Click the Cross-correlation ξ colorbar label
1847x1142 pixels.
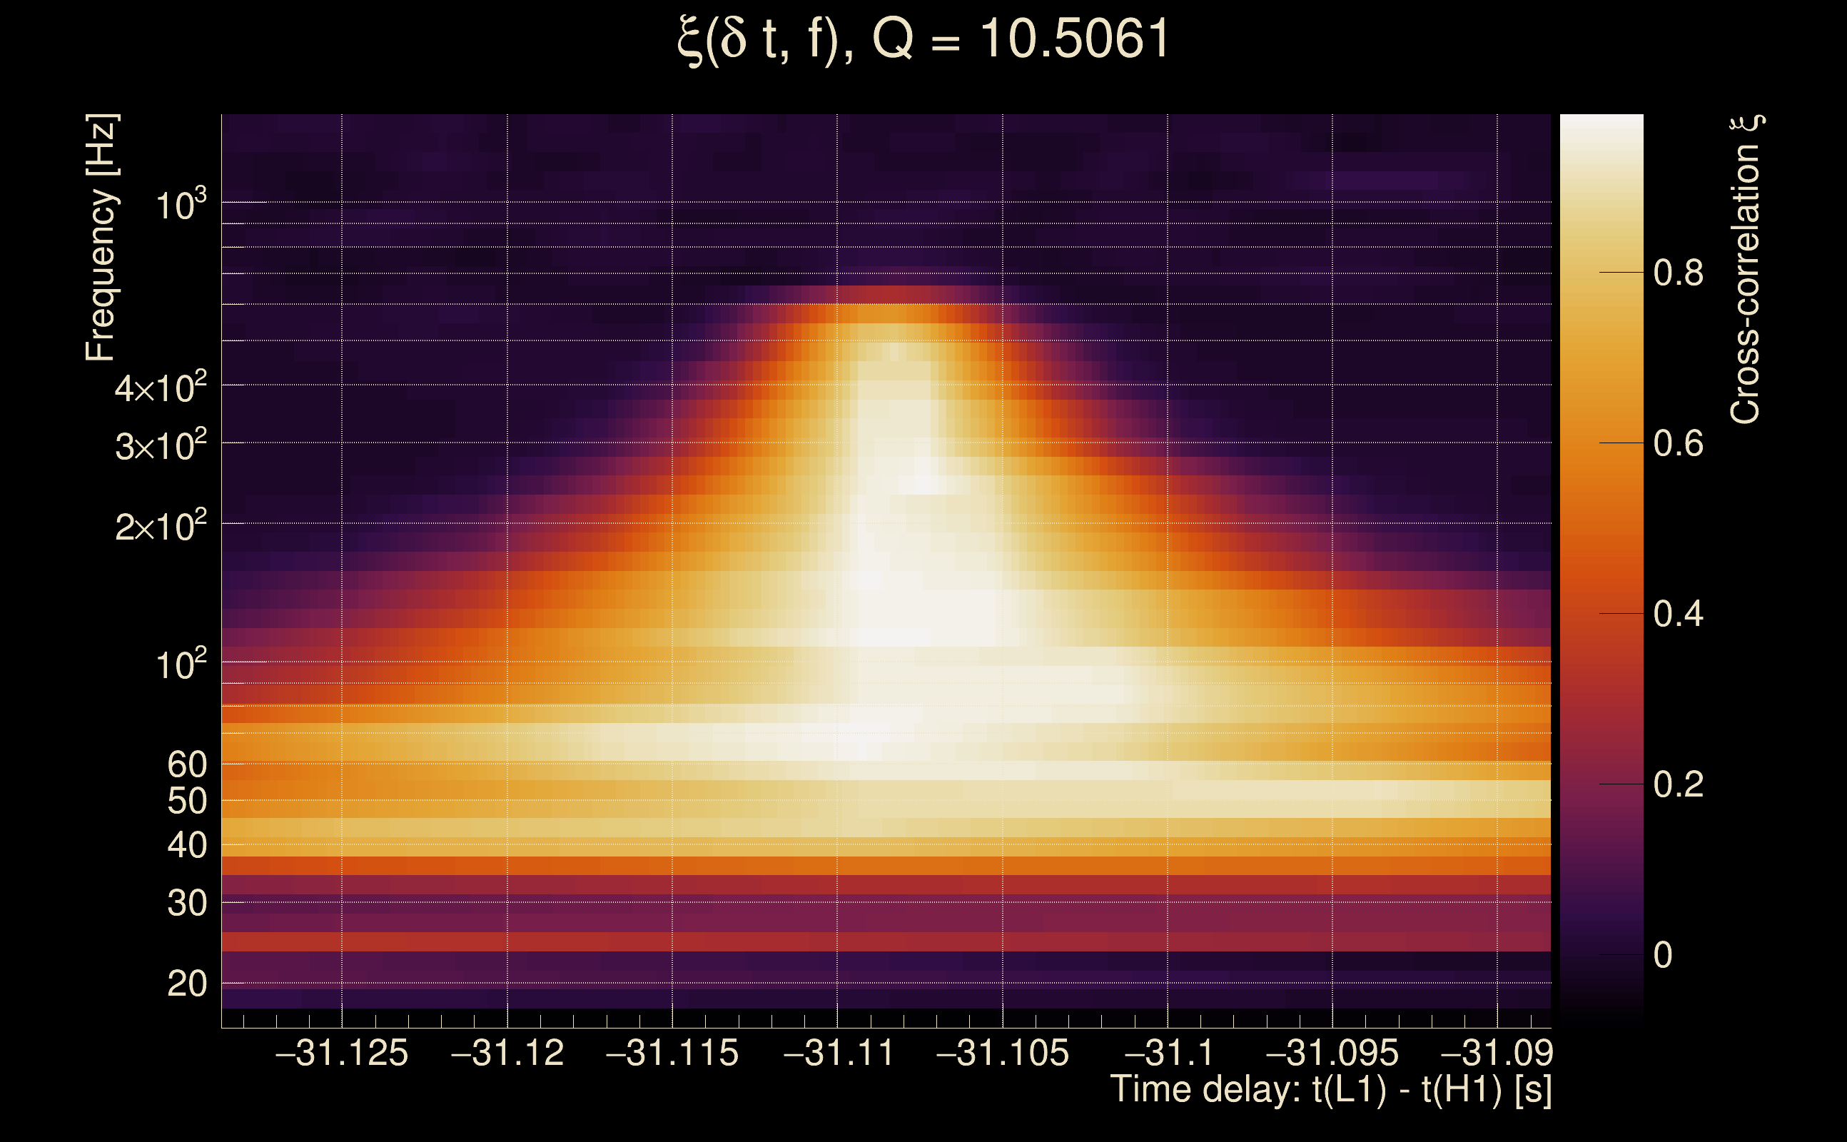[1746, 270]
